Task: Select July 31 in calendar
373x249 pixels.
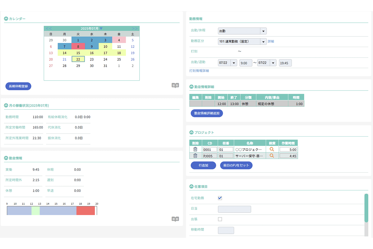Action: tap(105, 66)
